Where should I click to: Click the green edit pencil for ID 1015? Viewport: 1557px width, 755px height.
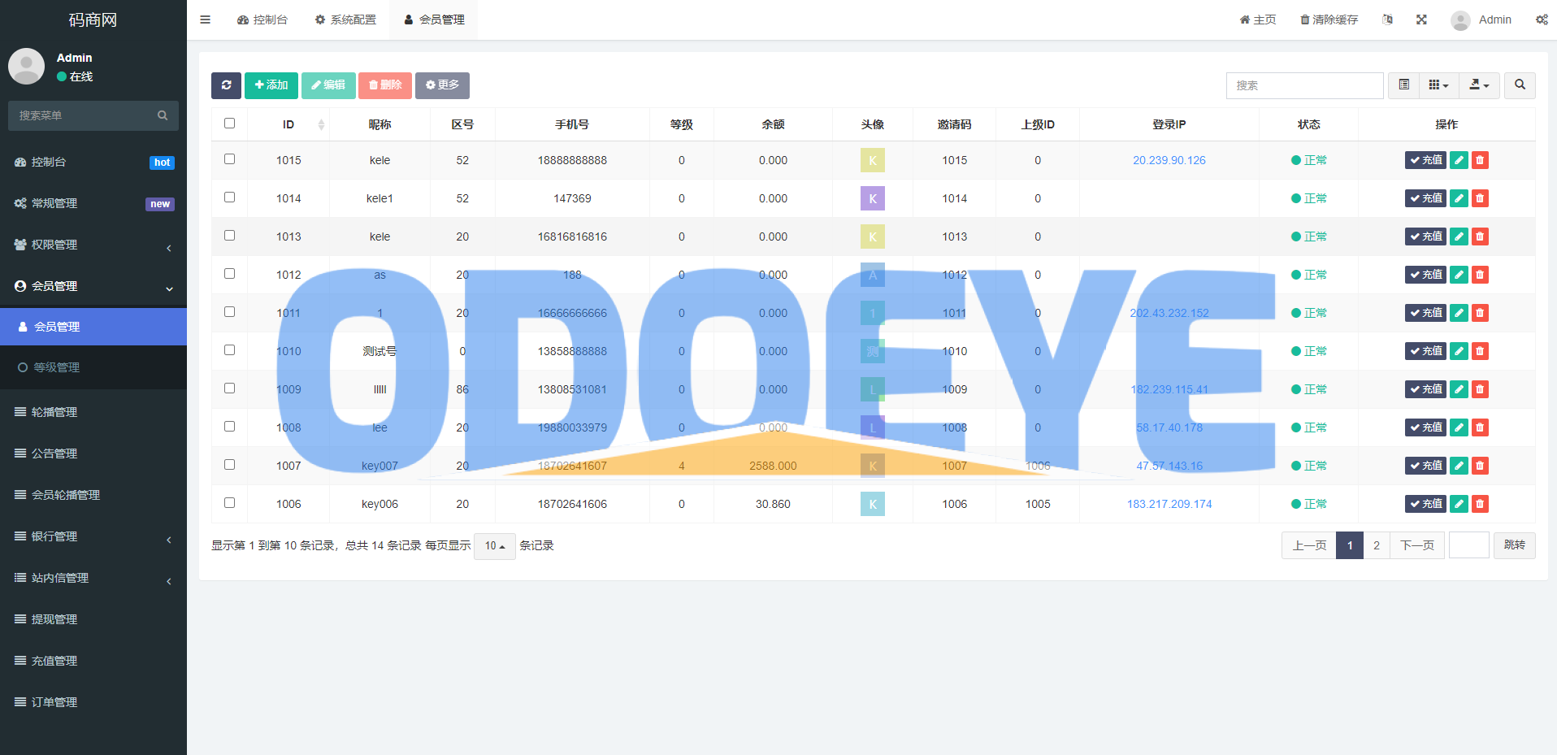pyautogui.click(x=1459, y=160)
